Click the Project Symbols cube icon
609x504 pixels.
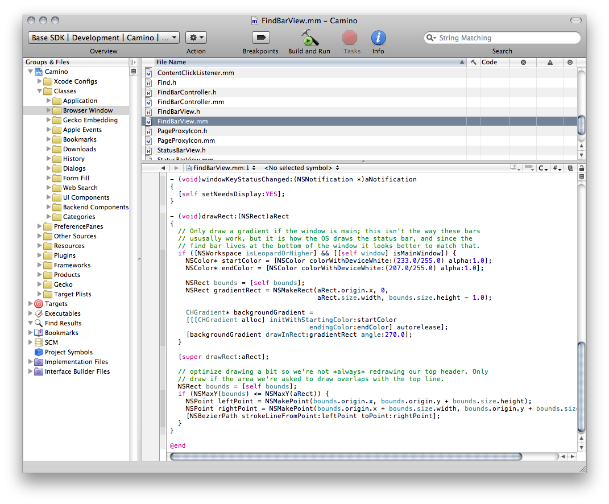click(x=39, y=352)
